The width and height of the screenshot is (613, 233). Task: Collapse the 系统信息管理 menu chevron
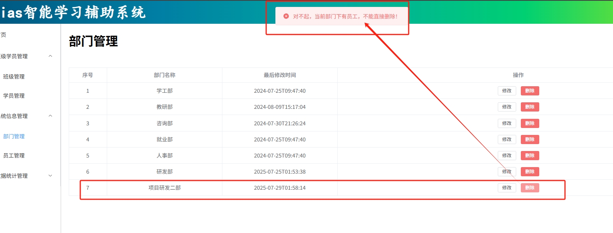tap(50, 116)
